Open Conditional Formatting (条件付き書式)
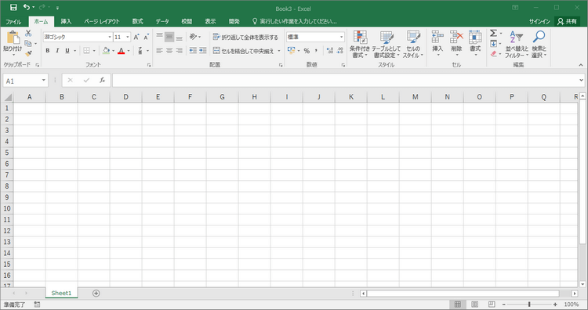Viewport: 588px width, 310px height. coord(360,44)
